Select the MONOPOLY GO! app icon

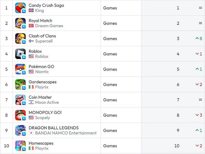(x=20, y=115)
